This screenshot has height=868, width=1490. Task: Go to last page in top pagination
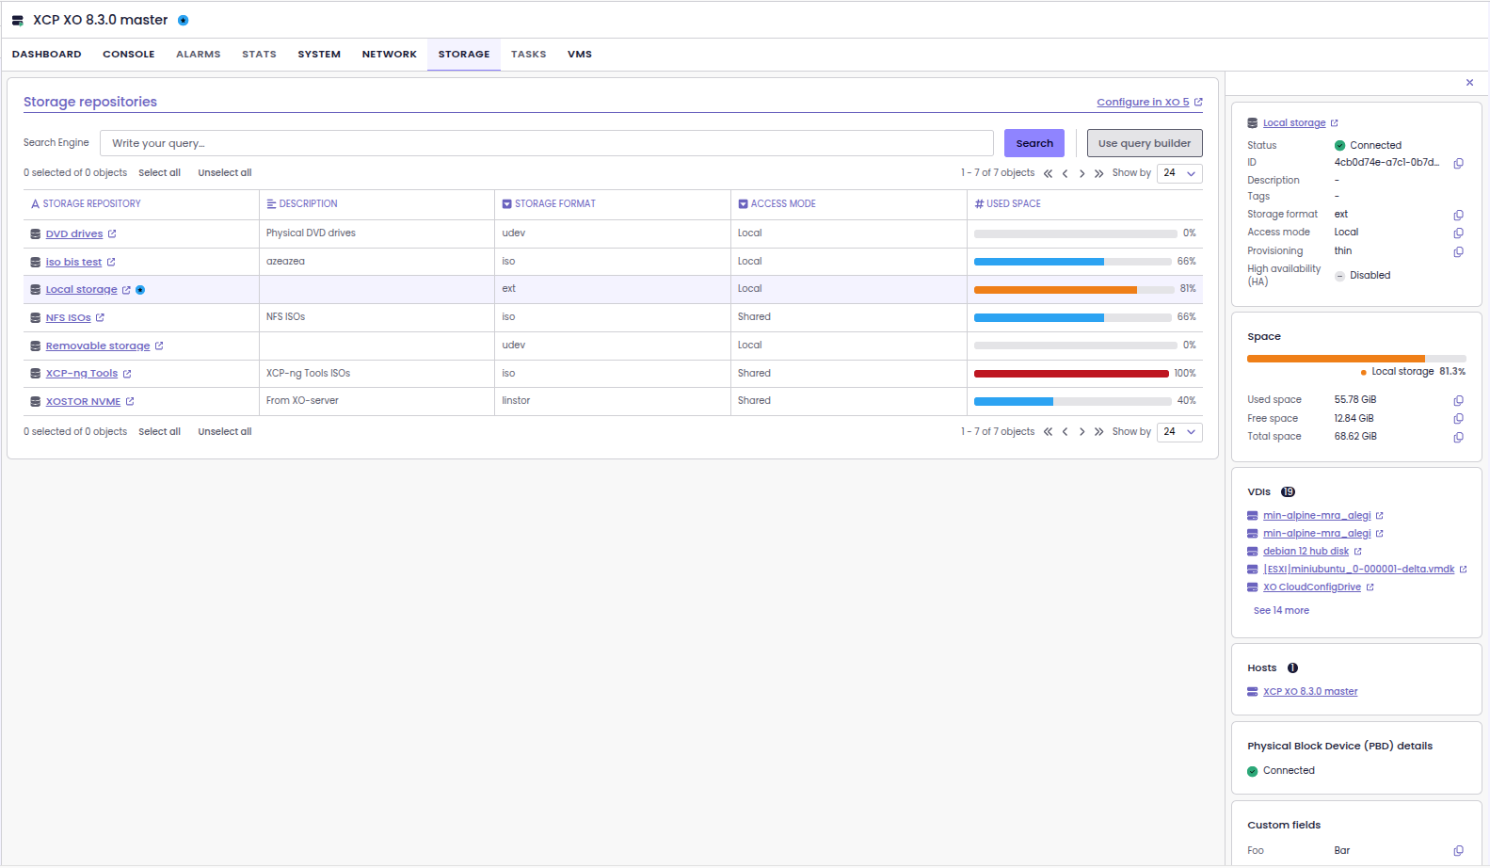click(x=1098, y=173)
